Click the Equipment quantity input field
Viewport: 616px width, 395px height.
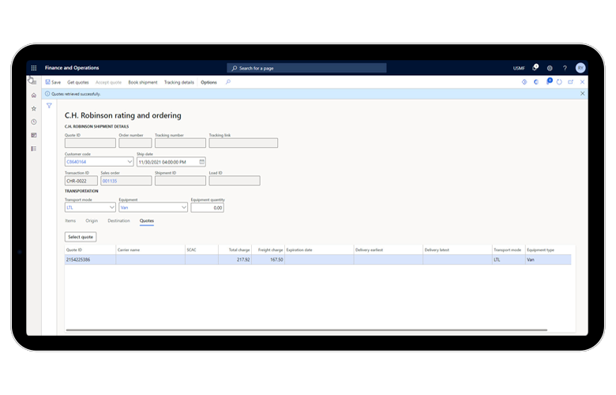coord(207,207)
